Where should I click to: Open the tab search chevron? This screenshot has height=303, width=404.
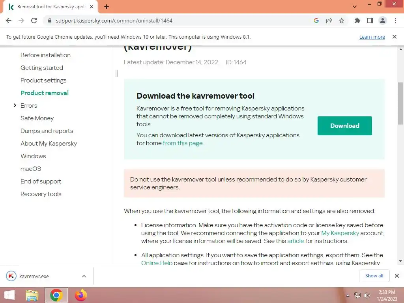click(x=355, y=7)
